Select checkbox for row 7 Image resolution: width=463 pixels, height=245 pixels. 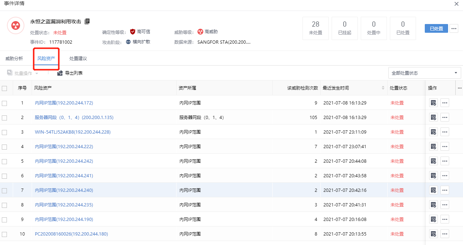[4, 190]
